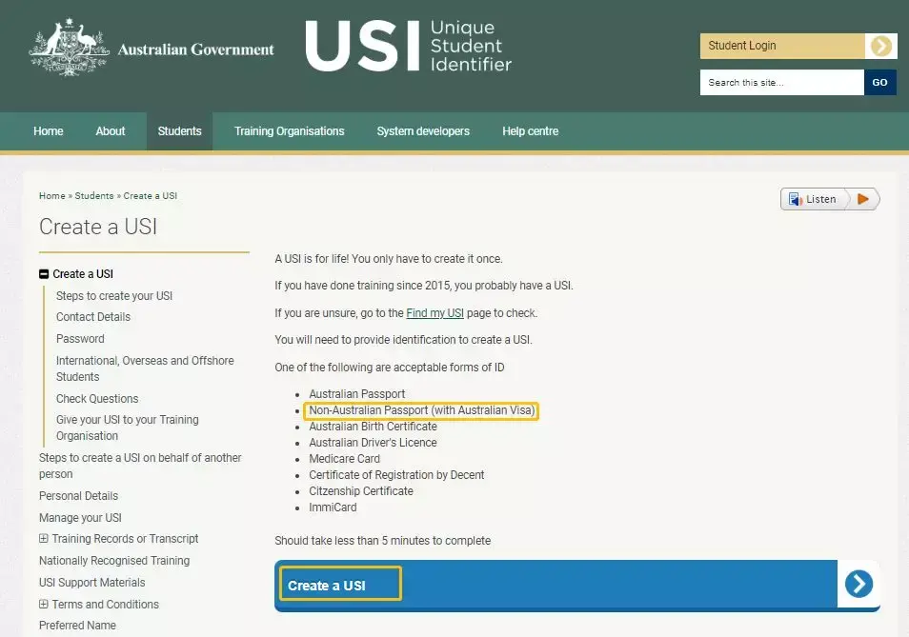
Task: Click the Citzenship Certificate list item
Action: pos(361,491)
